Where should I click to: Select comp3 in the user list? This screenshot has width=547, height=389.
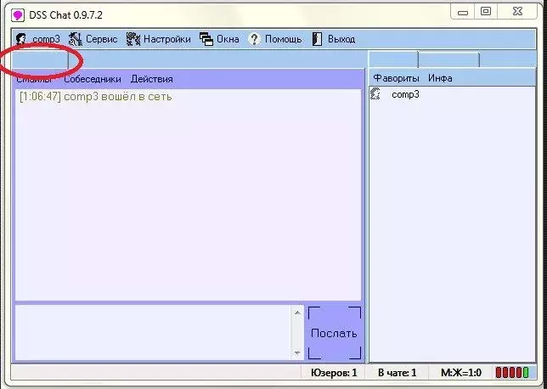pos(405,94)
